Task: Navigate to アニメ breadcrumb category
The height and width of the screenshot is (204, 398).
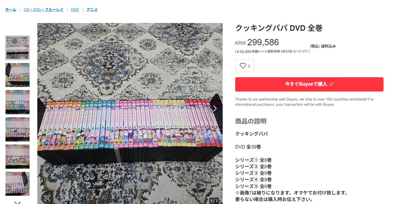Action: pos(92,10)
